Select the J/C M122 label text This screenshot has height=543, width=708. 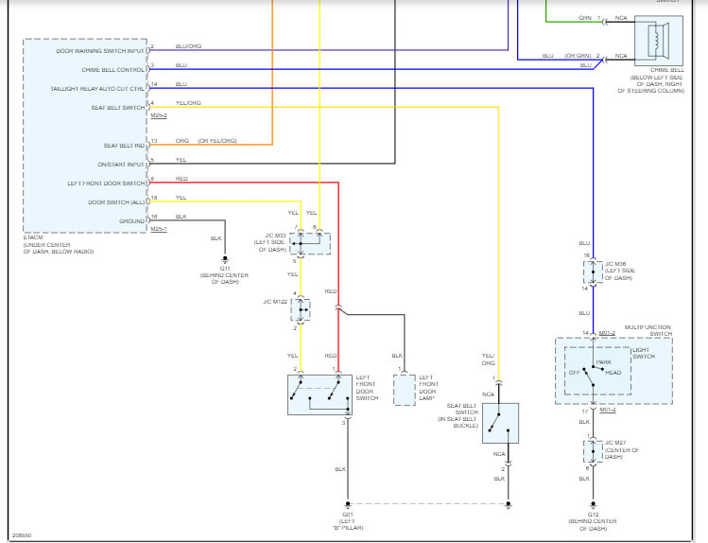pyautogui.click(x=275, y=302)
